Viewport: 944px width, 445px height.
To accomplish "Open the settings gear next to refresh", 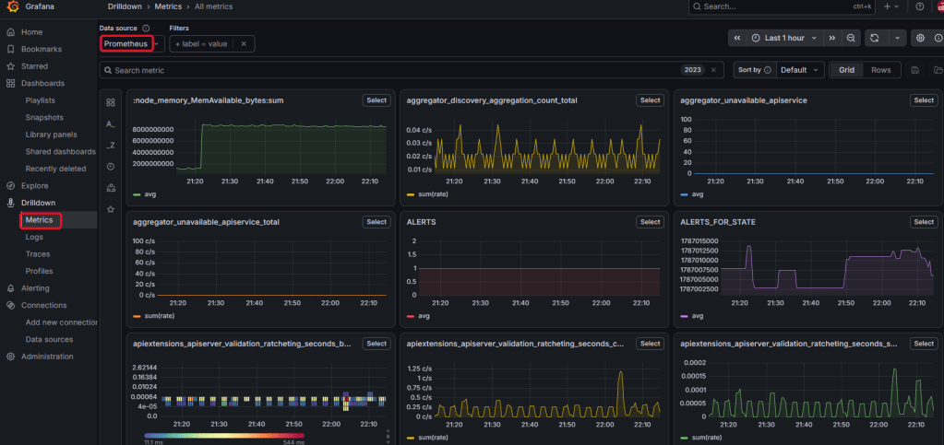I will pos(920,38).
